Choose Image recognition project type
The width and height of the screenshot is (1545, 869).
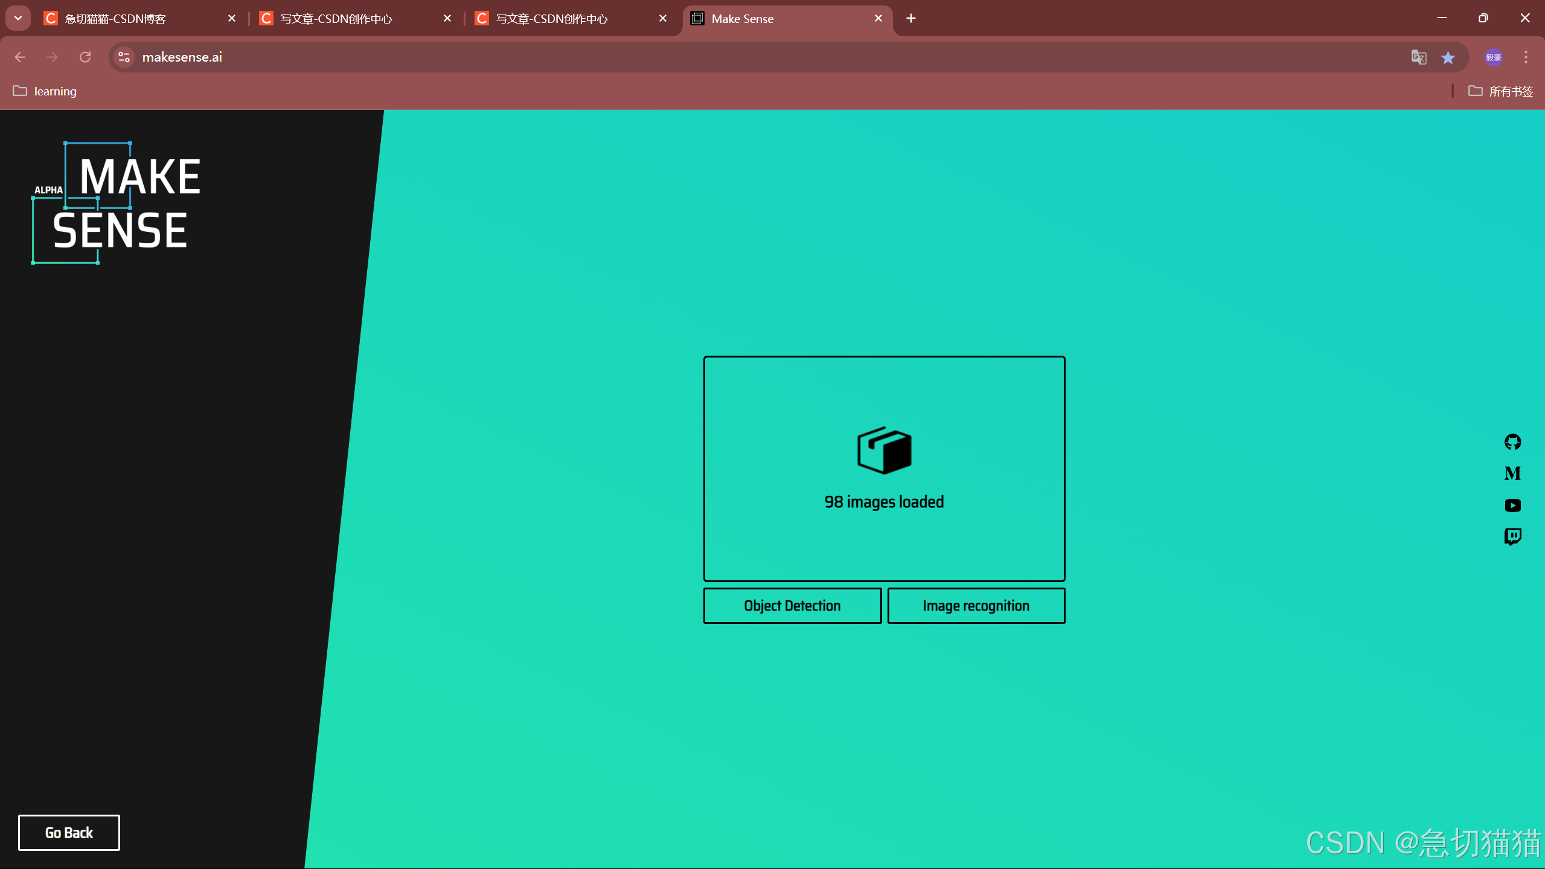(976, 606)
